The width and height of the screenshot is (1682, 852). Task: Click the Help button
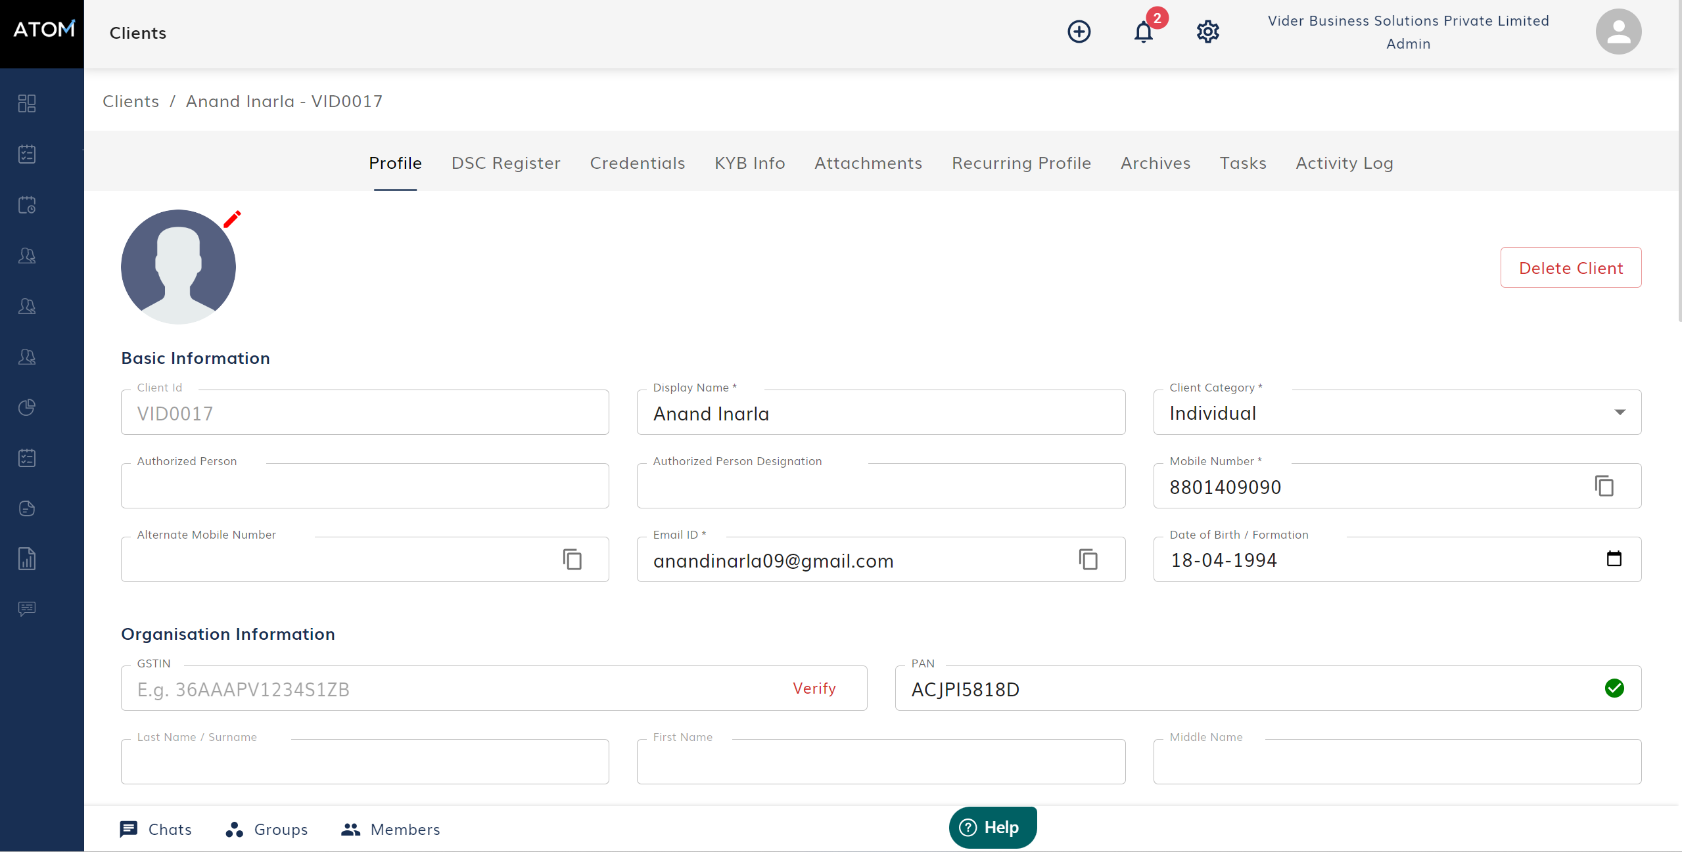click(992, 828)
